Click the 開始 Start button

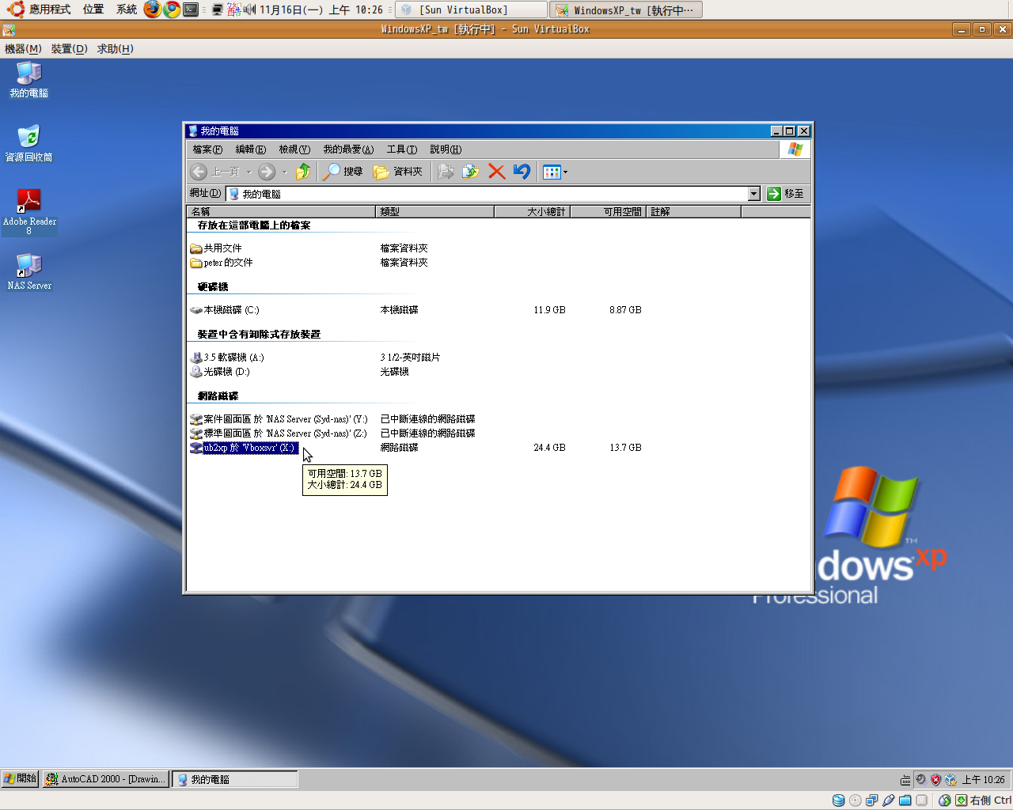20,779
